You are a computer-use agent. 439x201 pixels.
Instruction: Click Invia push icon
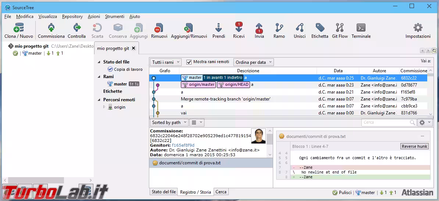pos(259,28)
